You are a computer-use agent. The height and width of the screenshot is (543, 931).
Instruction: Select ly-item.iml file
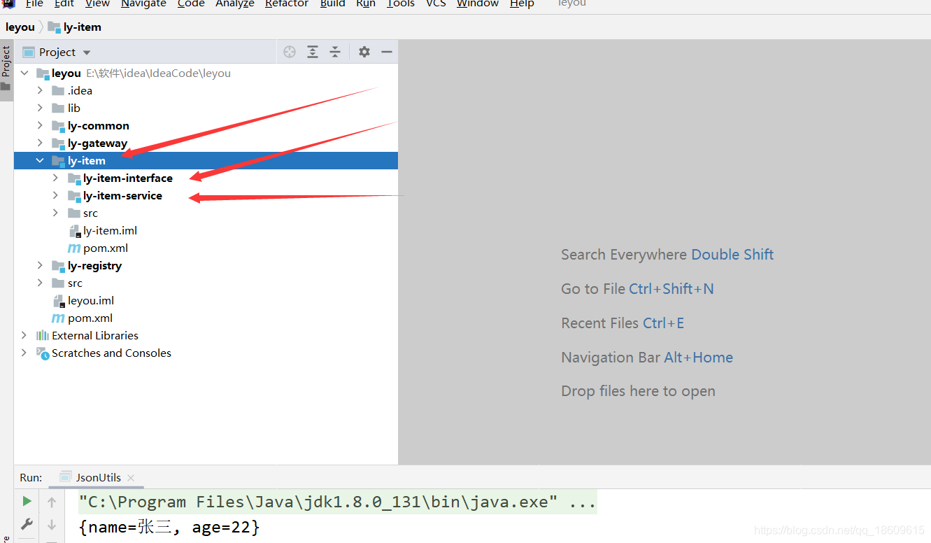[110, 230]
